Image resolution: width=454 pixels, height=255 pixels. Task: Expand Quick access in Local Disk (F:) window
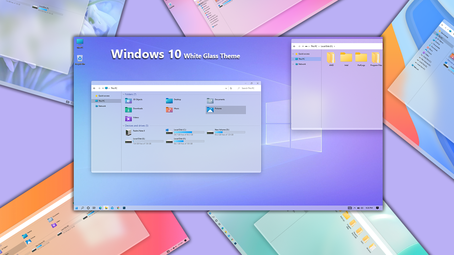point(293,54)
